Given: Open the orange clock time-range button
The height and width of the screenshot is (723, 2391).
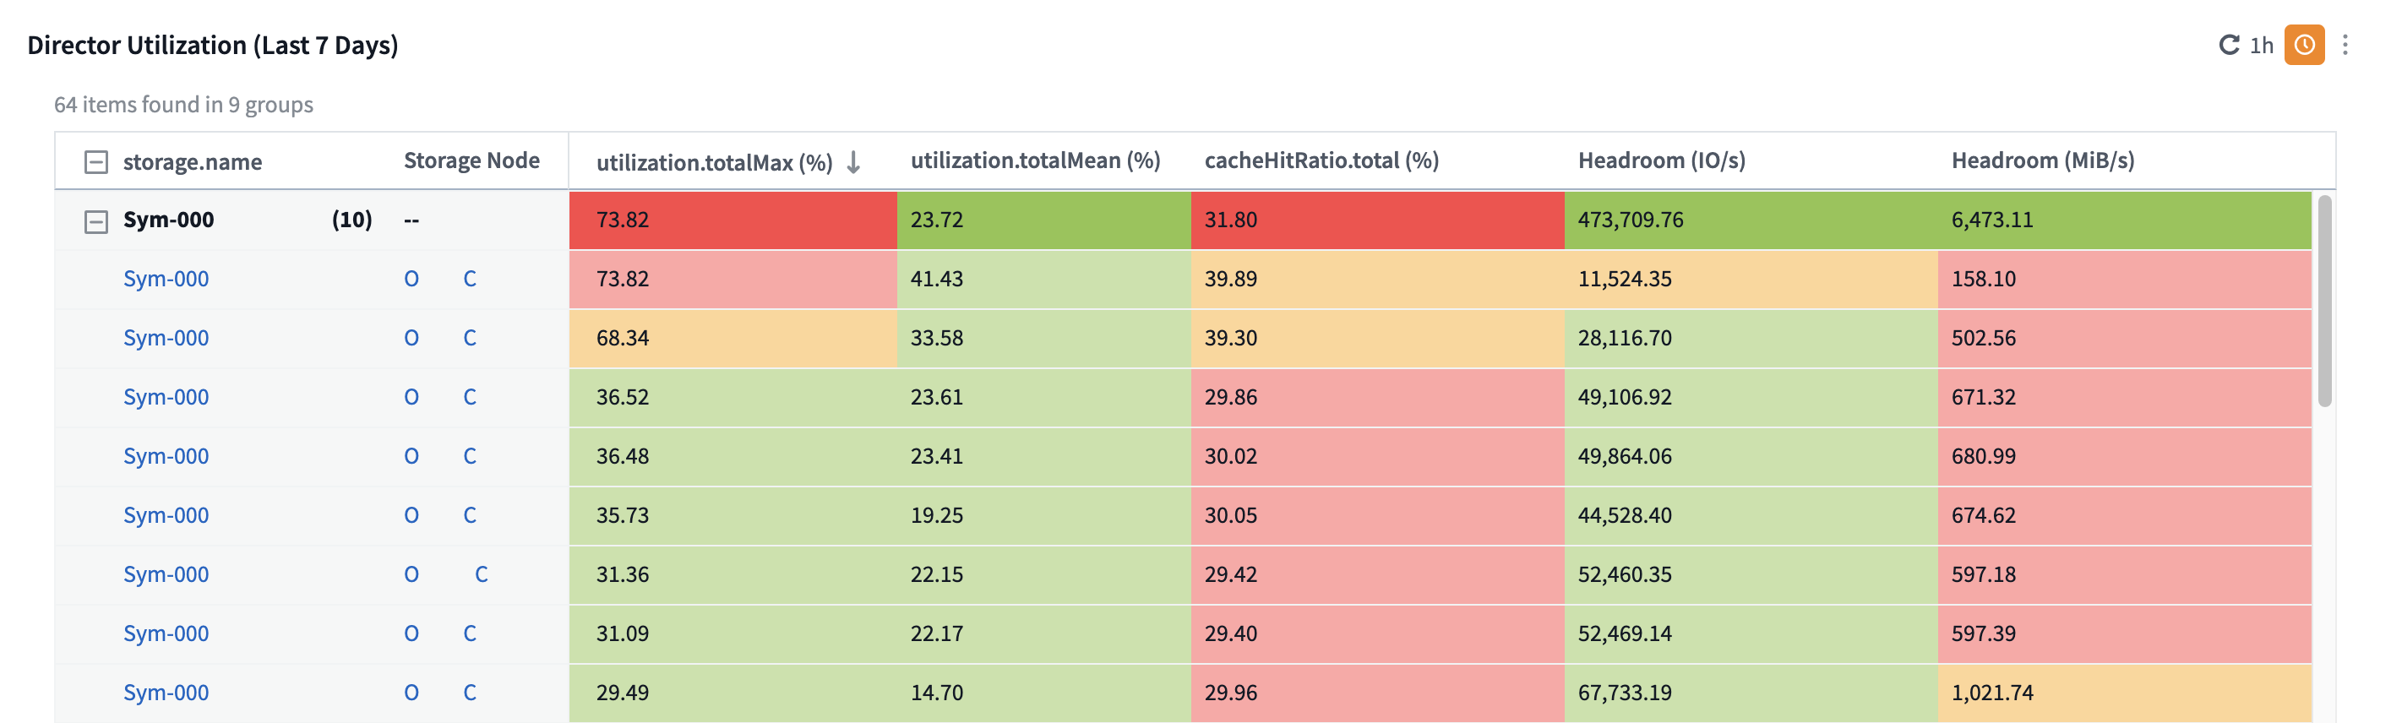Looking at the screenshot, I should pos(2304,45).
